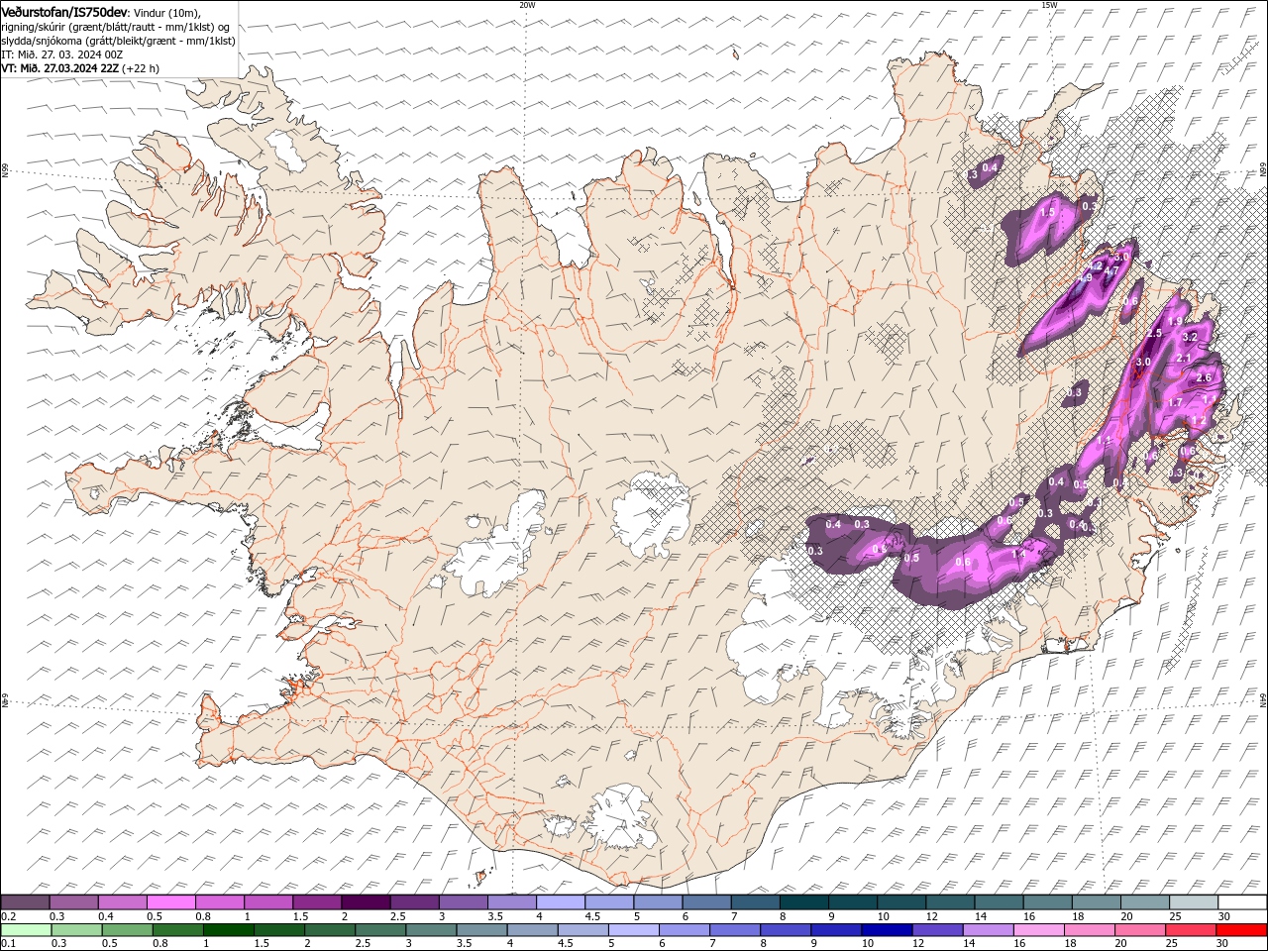The height and width of the screenshot is (951, 1268).
Task: Pick the lower legend swatch between 0.5 and 0.8
Action: [128, 930]
